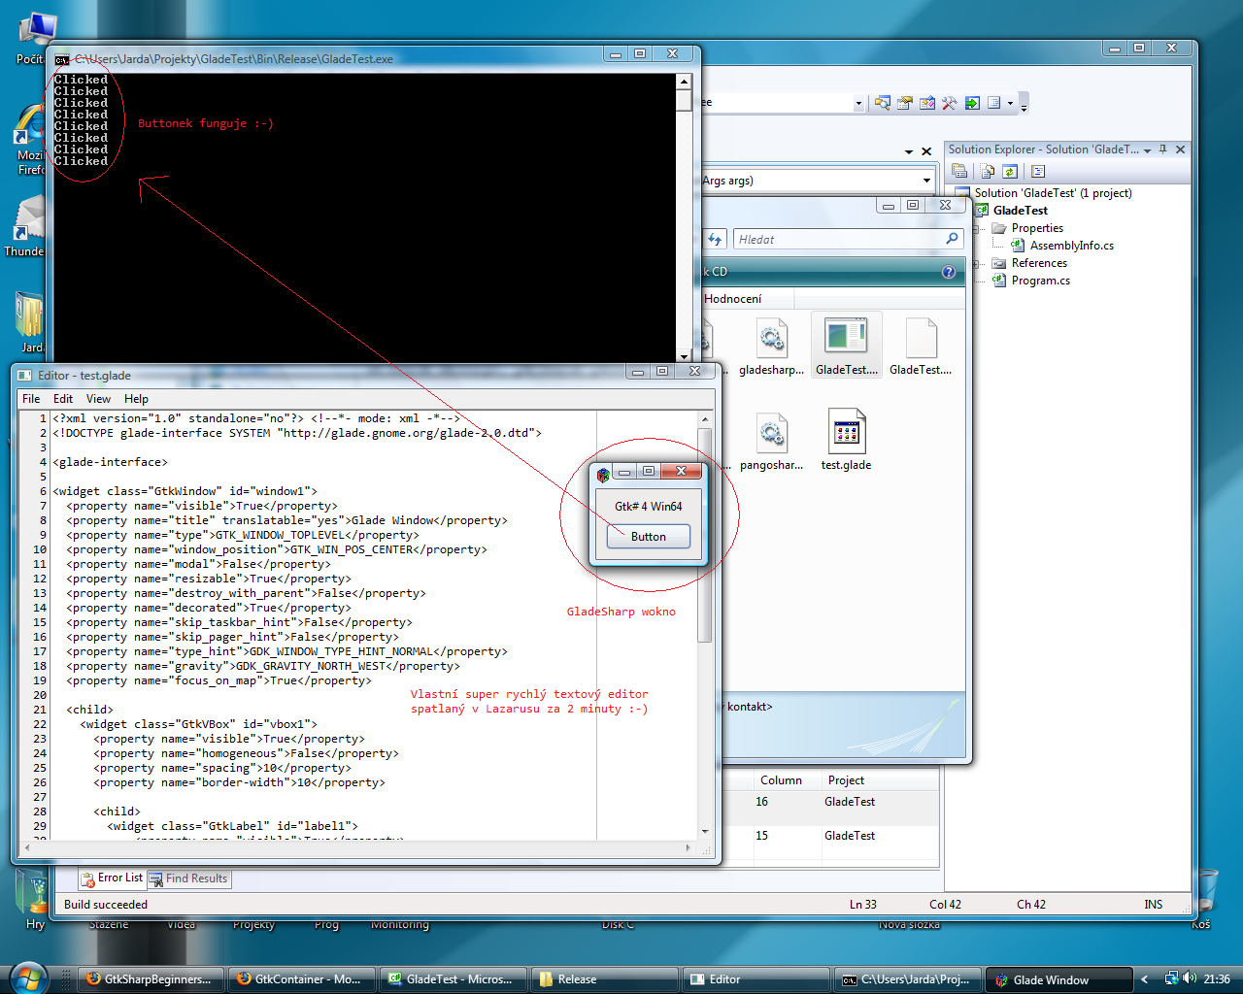Click into the Hledat search field
Viewport: 1243px width, 994px height.
point(837,239)
